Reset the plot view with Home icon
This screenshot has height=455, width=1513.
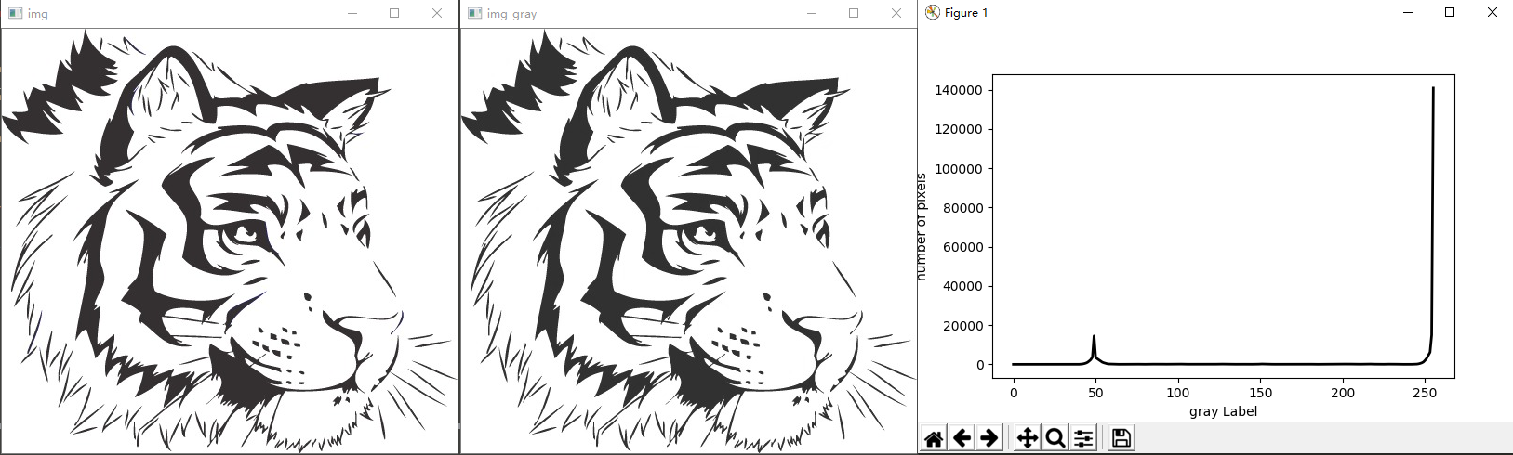click(x=934, y=438)
